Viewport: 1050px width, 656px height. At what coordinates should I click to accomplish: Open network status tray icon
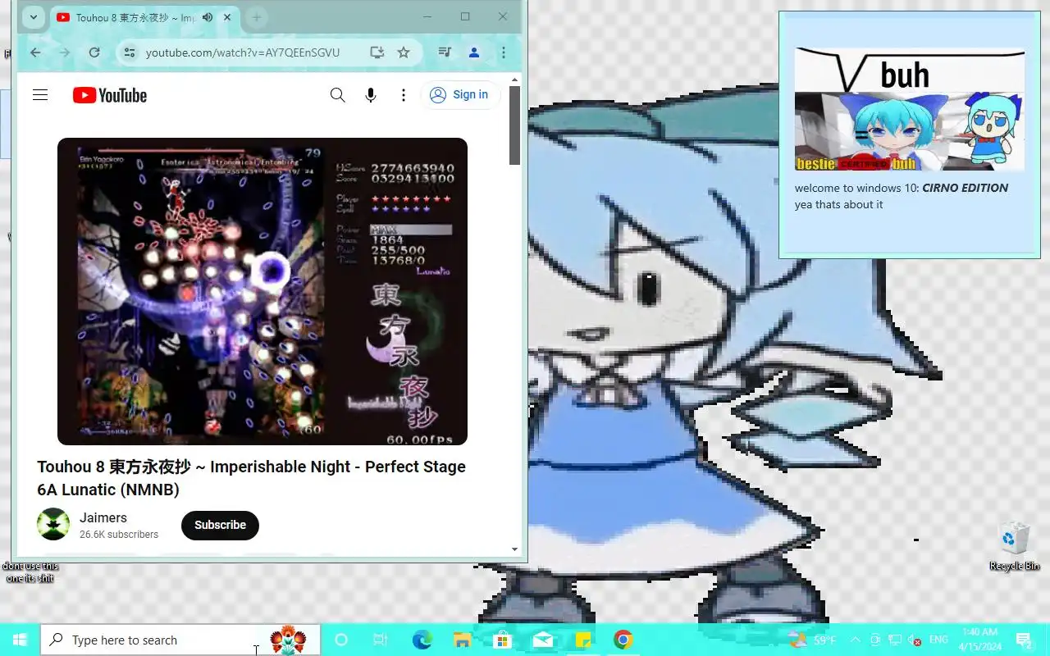(x=896, y=640)
